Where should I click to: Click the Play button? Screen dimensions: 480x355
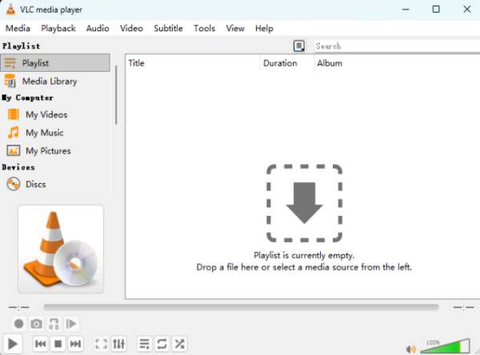pyautogui.click(x=13, y=344)
